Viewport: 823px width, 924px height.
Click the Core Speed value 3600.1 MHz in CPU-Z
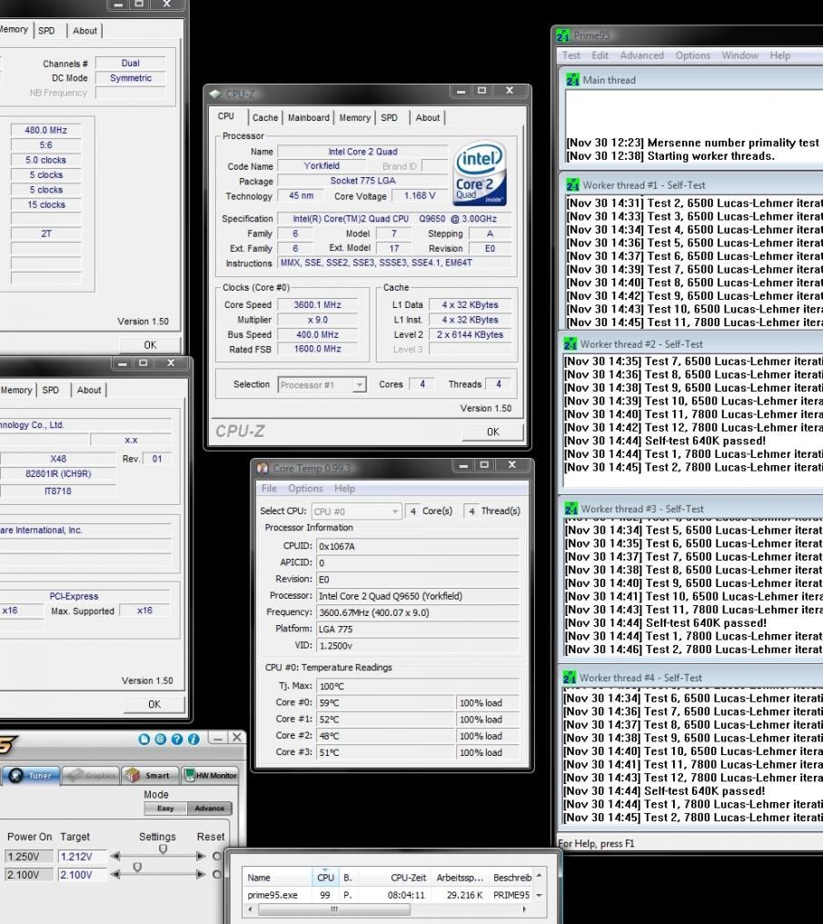pos(318,305)
